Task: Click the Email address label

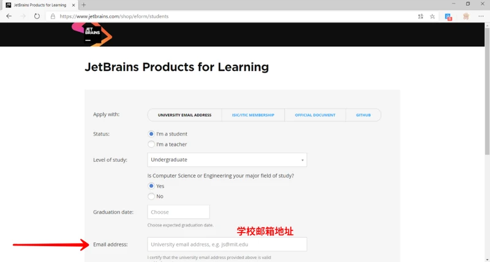Action: pyautogui.click(x=110, y=244)
